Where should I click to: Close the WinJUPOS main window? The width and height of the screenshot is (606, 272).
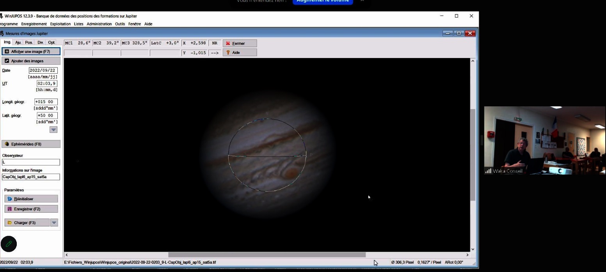[x=471, y=16]
